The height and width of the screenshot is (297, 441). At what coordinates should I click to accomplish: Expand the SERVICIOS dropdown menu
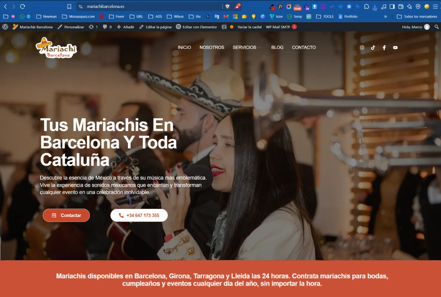click(x=247, y=47)
